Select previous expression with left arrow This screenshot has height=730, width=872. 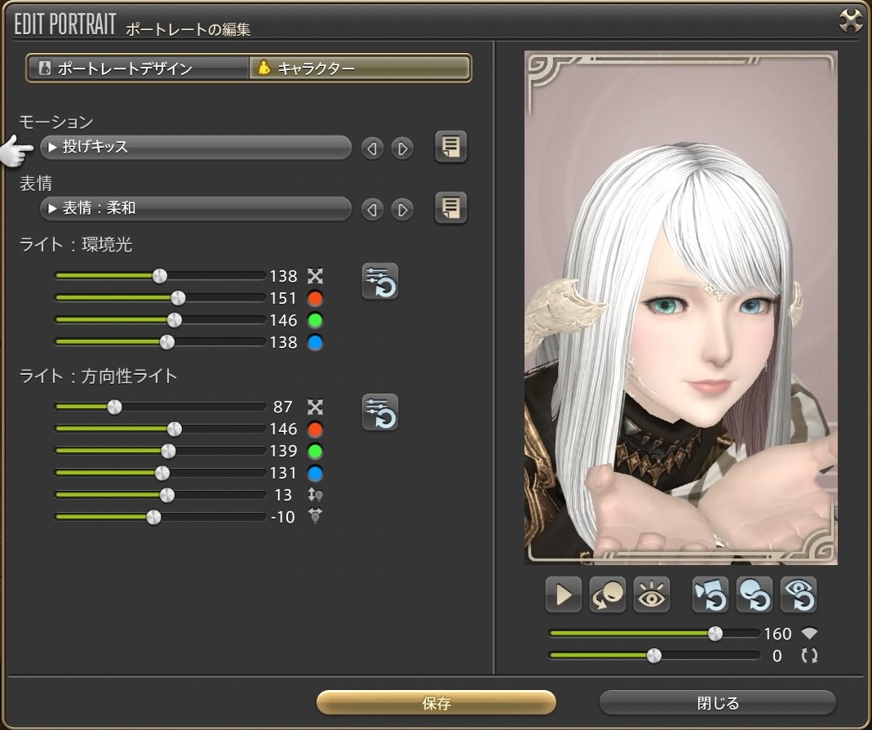point(373,210)
